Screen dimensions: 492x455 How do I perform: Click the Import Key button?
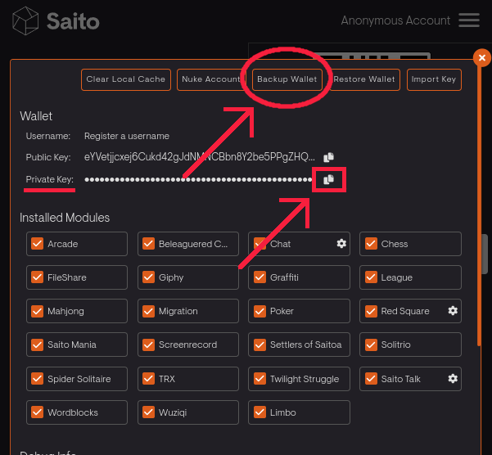(x=434, y=79)
